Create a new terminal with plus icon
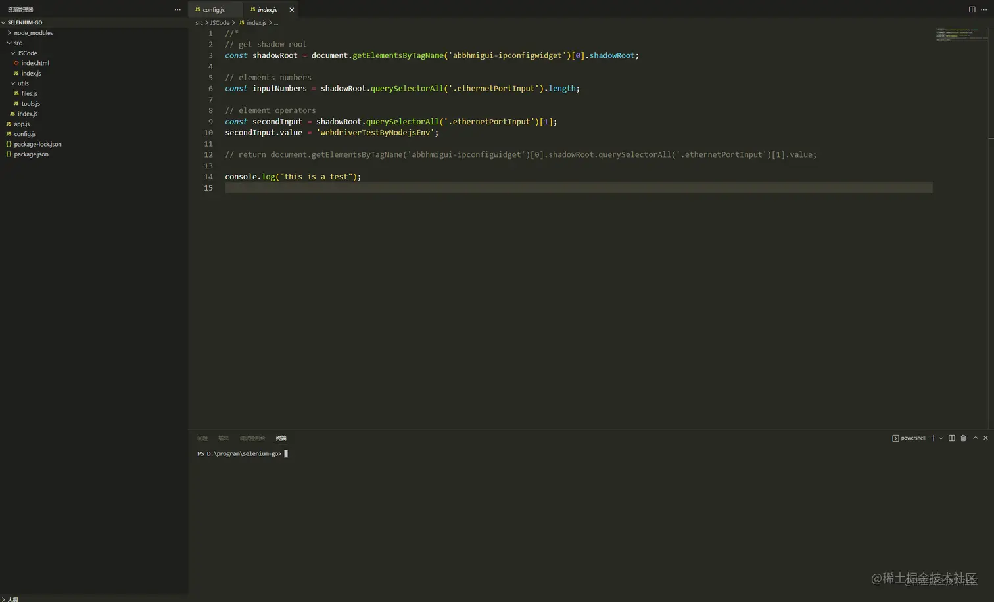 pos(933,438)
